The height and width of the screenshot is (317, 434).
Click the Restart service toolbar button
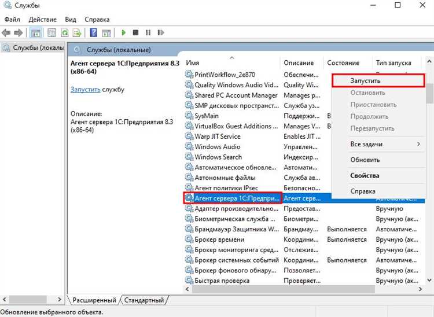[x=160, y=33]
